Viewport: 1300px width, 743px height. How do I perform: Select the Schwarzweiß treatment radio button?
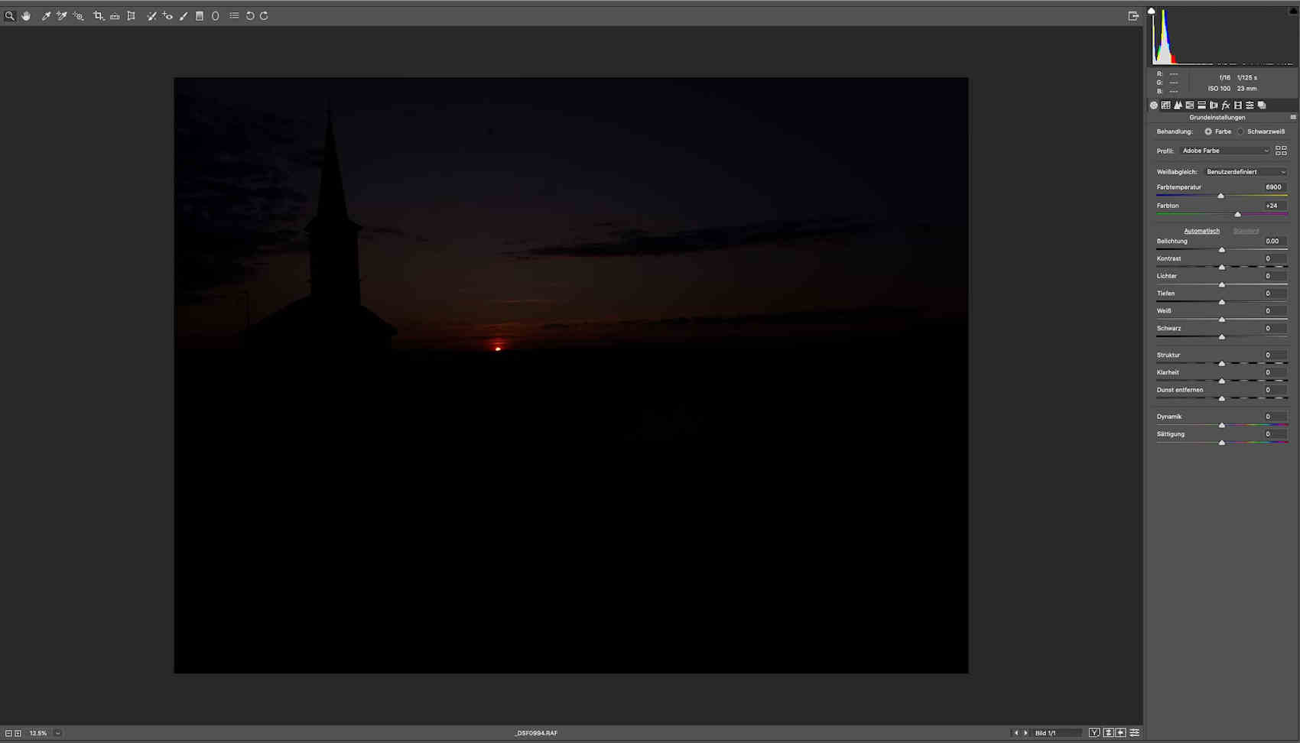tap(1240, 131)
